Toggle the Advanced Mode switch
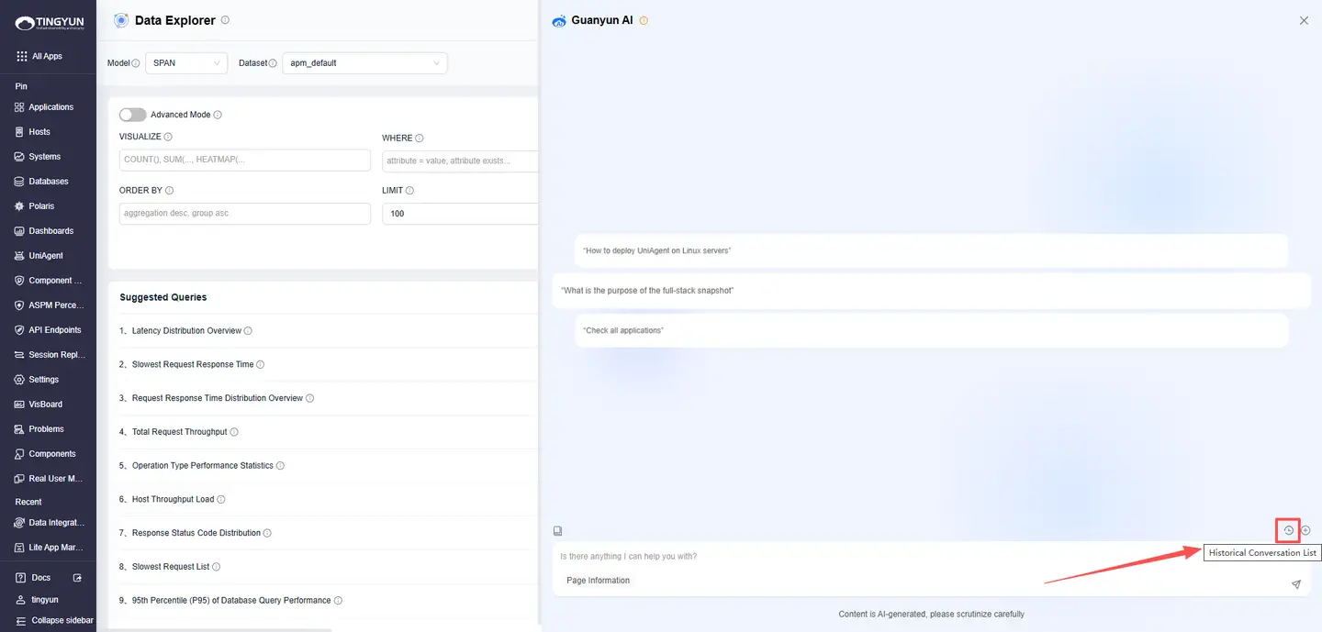The width and height of the screenshot is (1322, 632). coord(132,115)
